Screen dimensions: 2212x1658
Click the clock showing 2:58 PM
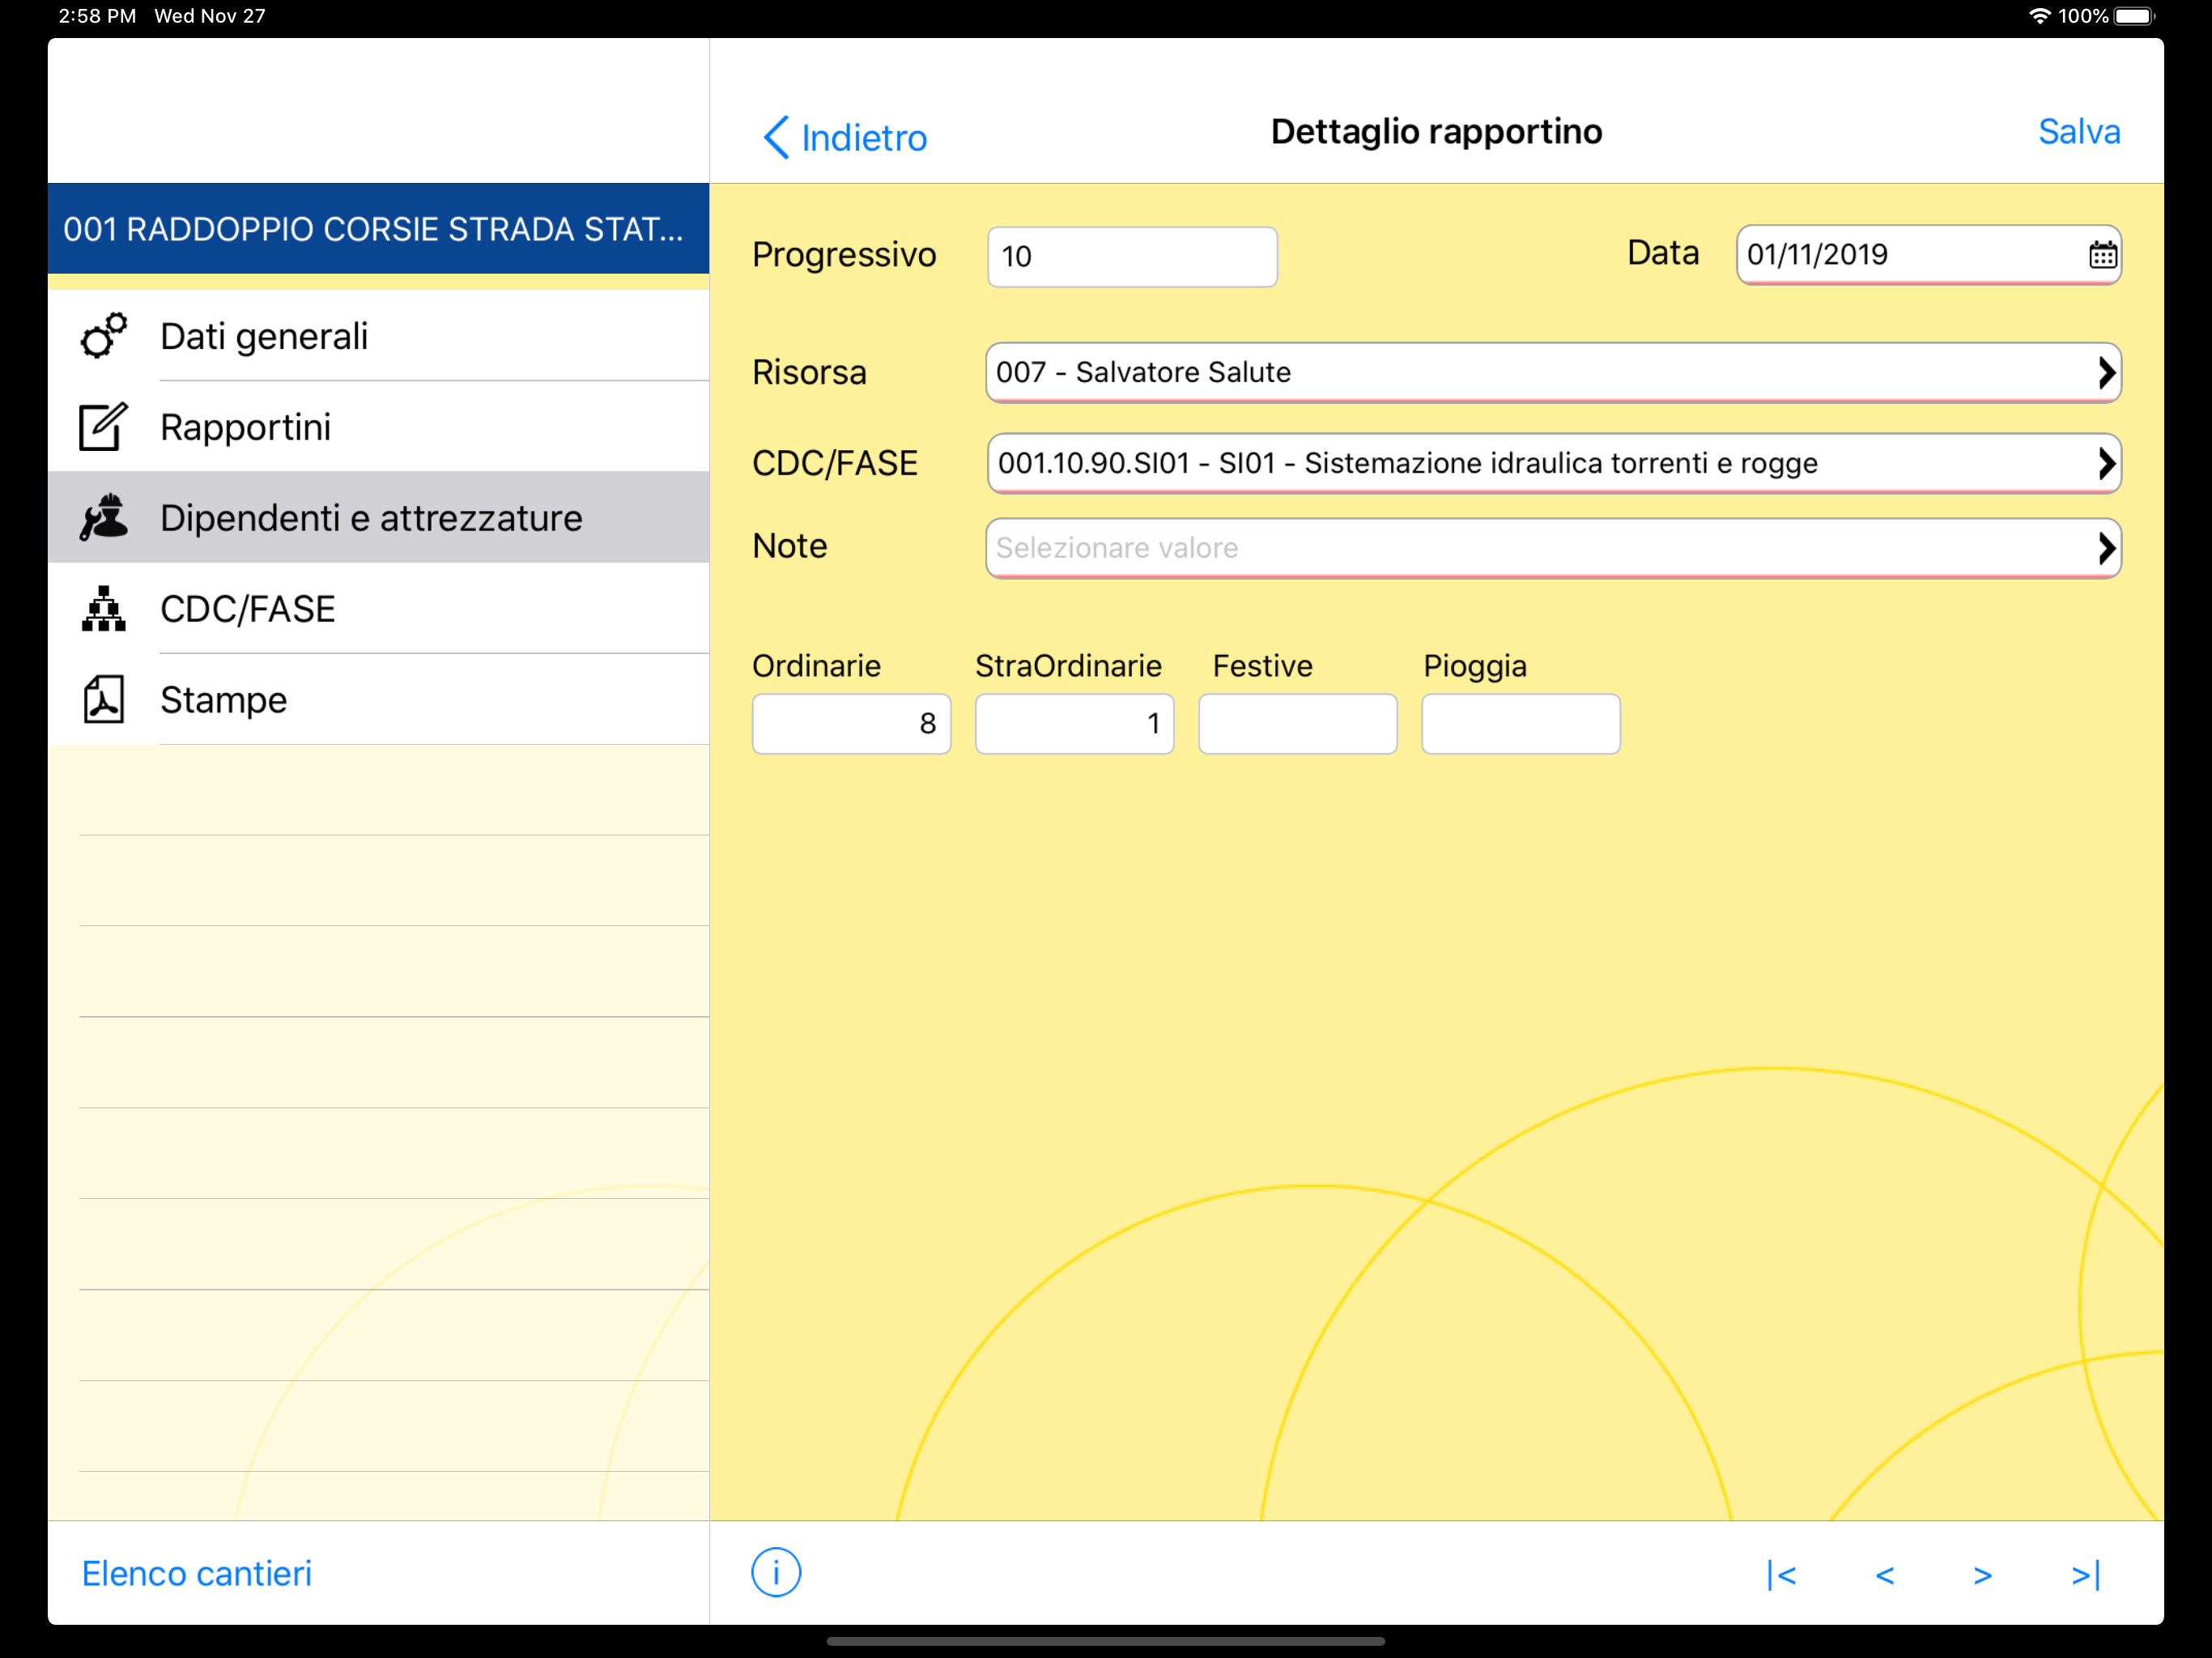click(97, 16)
